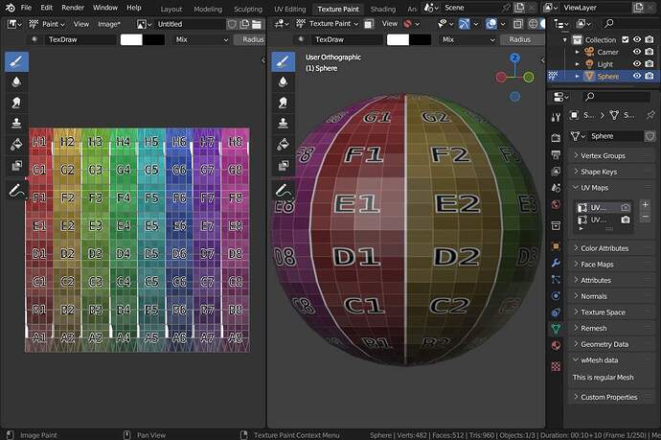Select the Soften tool in 3D viewport toolbar
The height and width of the screenshot is (440, 661).
point(283,81)
